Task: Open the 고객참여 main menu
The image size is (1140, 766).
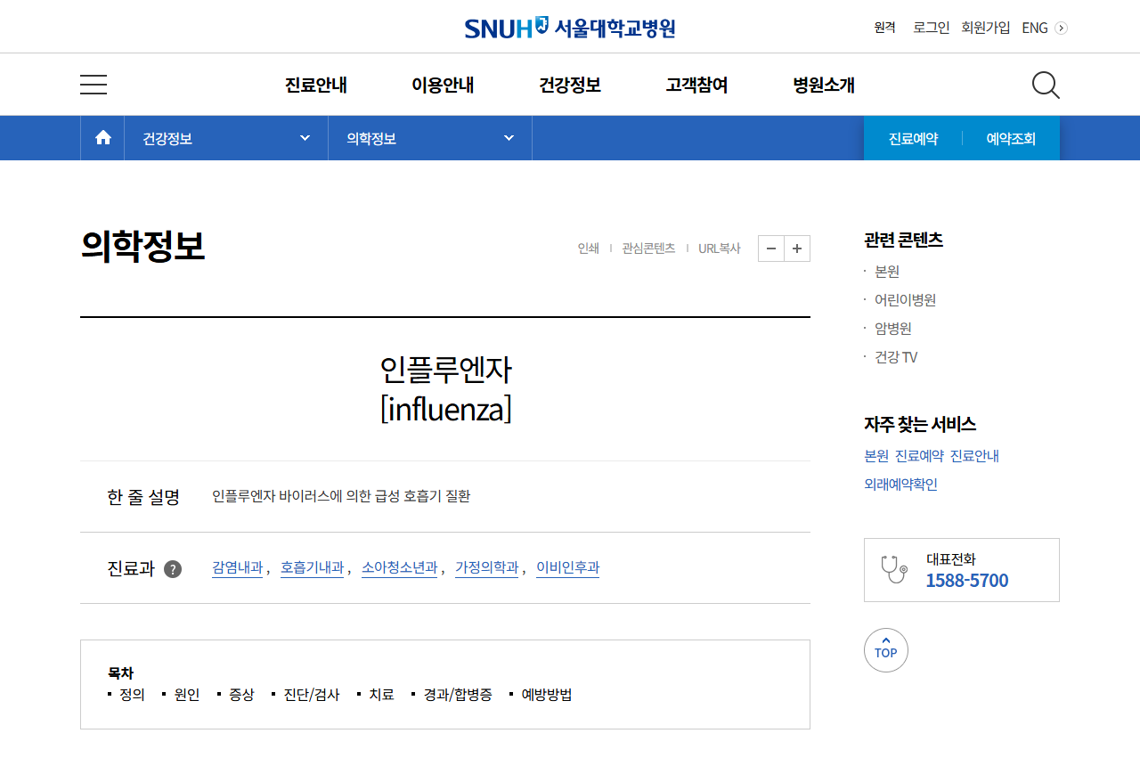Action: click(696, 86)
